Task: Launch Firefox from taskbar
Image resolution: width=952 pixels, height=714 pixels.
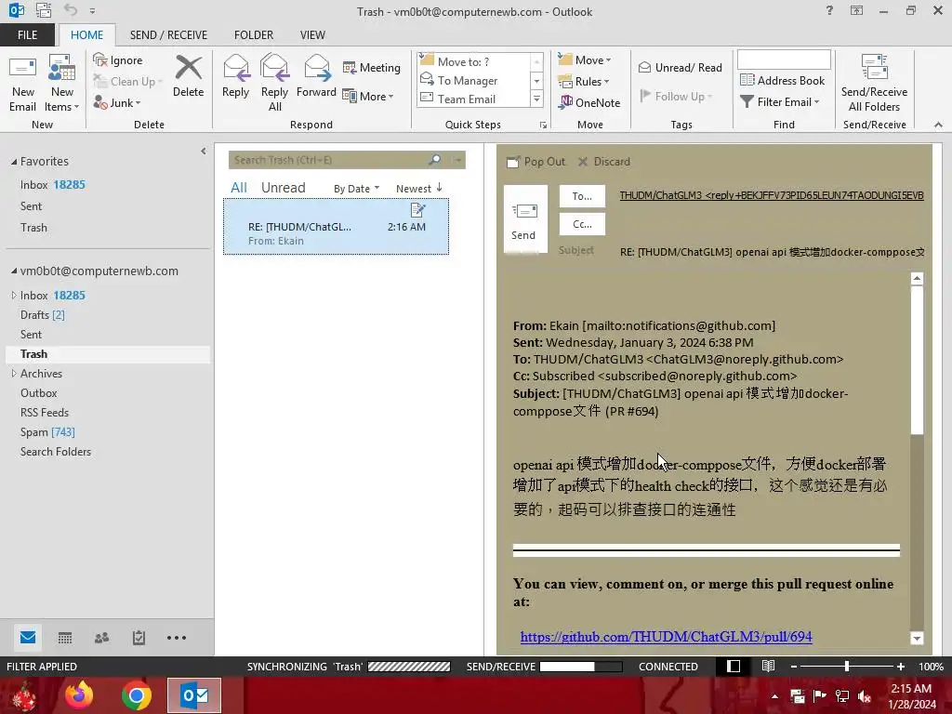Action: tap(79, 695)
